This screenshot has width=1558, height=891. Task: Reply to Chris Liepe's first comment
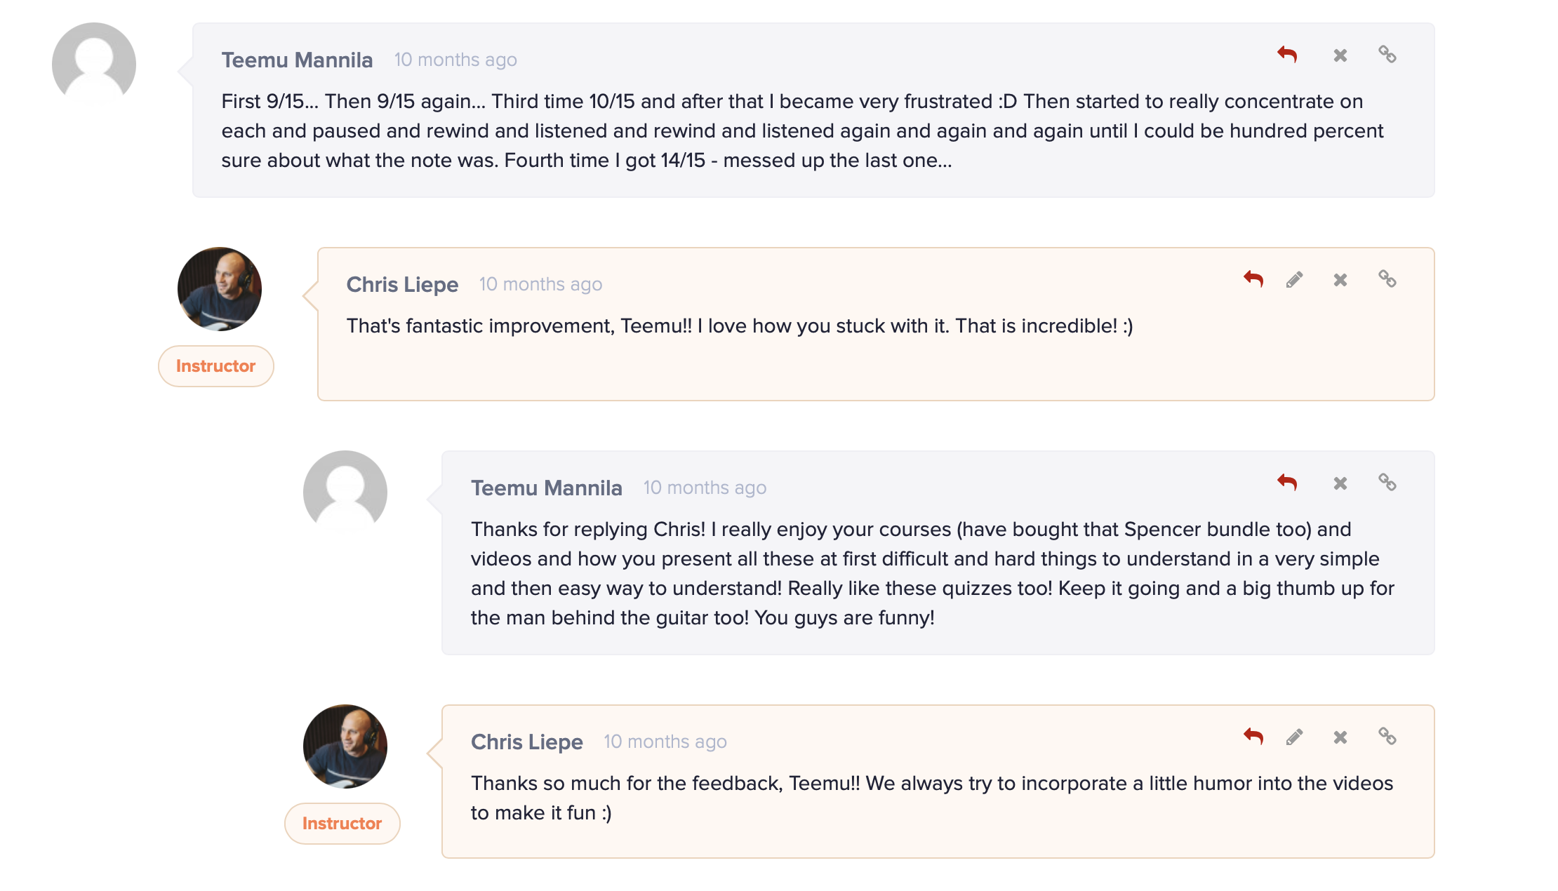pyautogui.click(x=1253, y=279)
